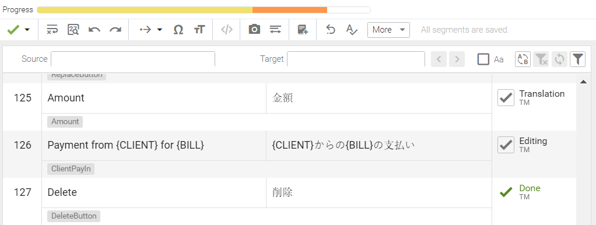This screenshot has width=596, height=225.
Task: Click the Editing status label
Action: pos(533,141)
